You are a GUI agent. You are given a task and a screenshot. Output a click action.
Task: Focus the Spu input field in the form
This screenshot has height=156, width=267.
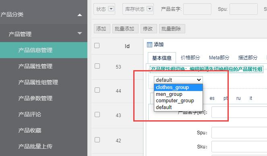(x=239, y=133)
